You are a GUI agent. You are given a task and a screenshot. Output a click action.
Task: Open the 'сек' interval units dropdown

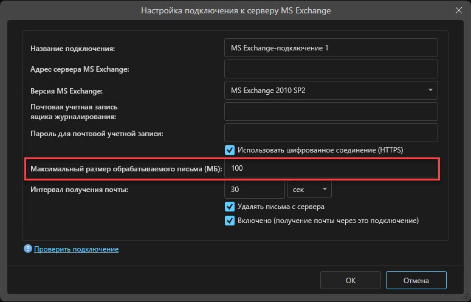(x=309, y=190)
